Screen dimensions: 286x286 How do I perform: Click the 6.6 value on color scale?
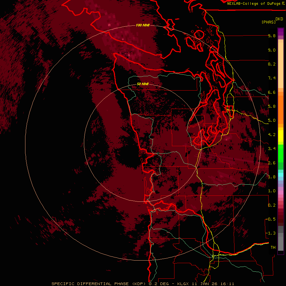point(272,92)
